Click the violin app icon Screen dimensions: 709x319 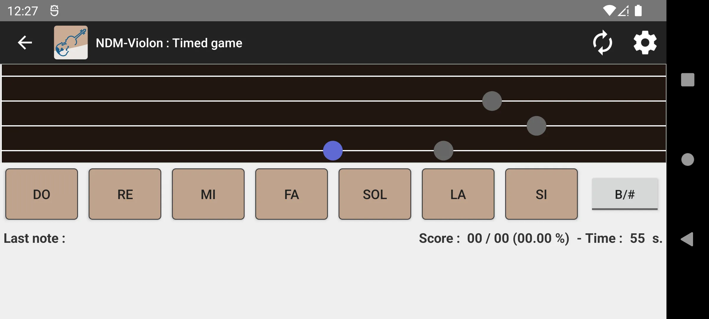71,43
